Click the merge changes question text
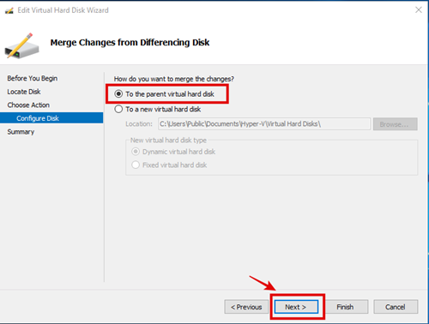Viewport: 429px width, 324px height. 174,79
